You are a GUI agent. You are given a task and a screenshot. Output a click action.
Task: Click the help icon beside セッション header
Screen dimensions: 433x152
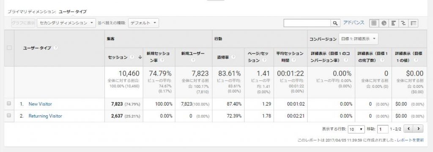(x=132, y=57)
